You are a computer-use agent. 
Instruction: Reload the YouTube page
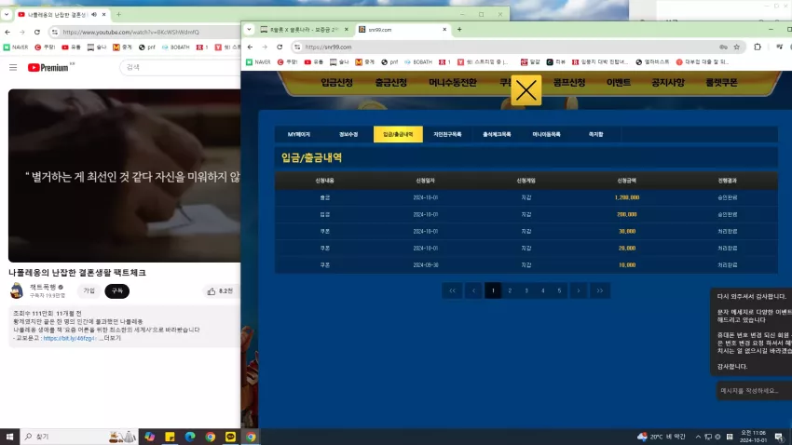37,32
